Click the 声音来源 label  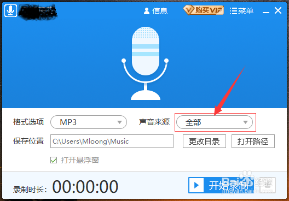[x=154, y=122]
